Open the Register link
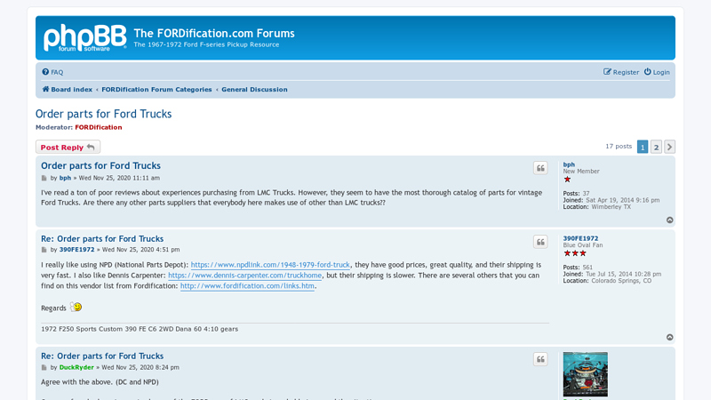This screenshot has height=400, width=711. pyautogui.click(x=620, y=72)
